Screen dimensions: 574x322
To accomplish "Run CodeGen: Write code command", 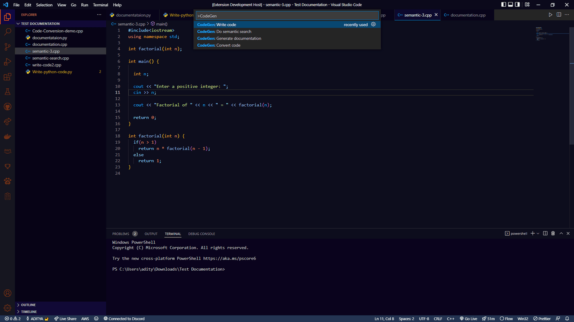I will coord(287,25).
